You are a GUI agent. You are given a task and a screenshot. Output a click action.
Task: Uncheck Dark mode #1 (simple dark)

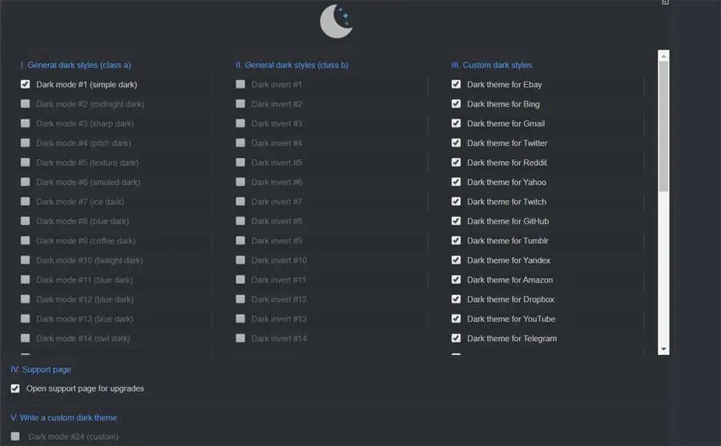click(26, 84)
